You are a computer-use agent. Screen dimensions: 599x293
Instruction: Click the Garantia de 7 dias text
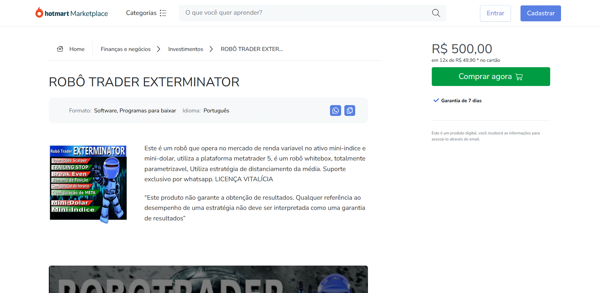[461, 101]
